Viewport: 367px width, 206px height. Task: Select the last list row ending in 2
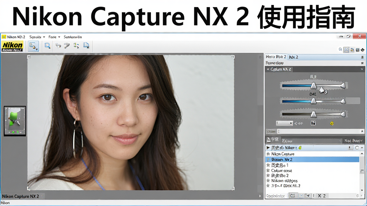[x=313, y=186]
